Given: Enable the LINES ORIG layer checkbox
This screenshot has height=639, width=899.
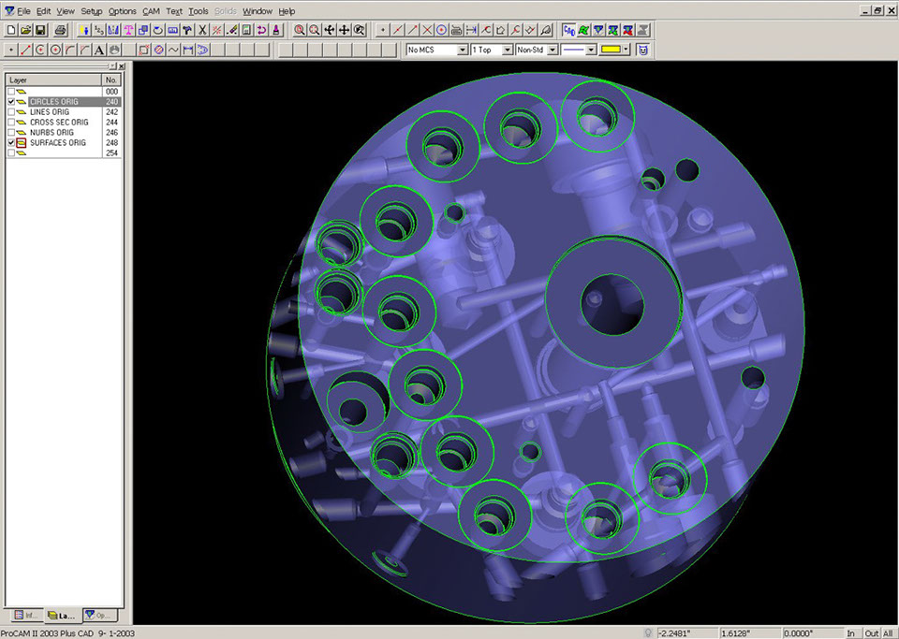Looking at the screenshot, I should pyautogui.click(x=11, y=111).
